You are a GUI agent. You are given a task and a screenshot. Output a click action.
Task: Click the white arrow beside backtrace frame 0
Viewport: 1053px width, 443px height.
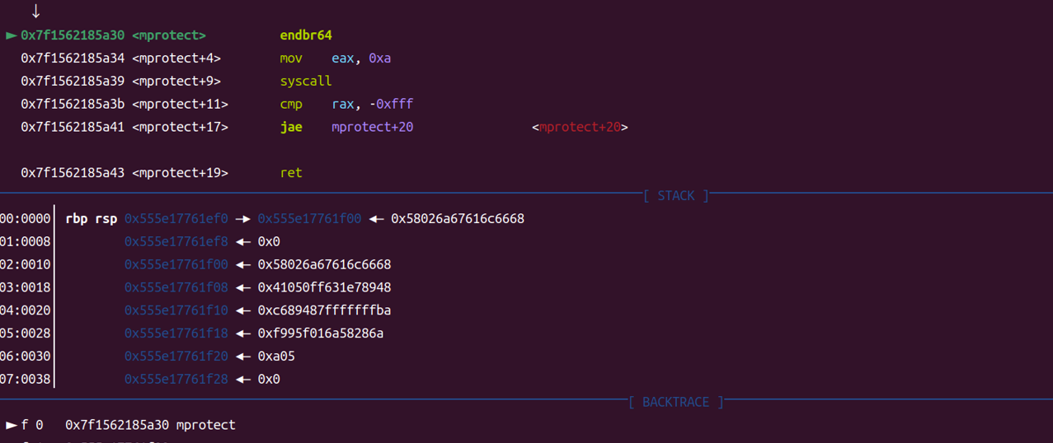point(12,425)
